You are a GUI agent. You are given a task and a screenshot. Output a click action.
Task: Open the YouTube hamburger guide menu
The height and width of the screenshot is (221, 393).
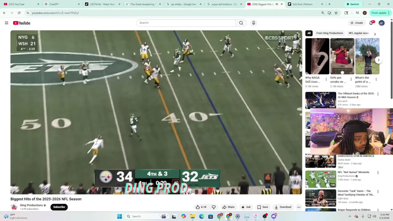click(x=6, y=23)
